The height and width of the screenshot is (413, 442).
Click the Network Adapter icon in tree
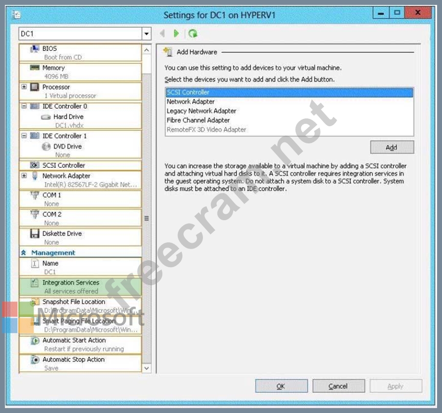click(x=35, y=176)
